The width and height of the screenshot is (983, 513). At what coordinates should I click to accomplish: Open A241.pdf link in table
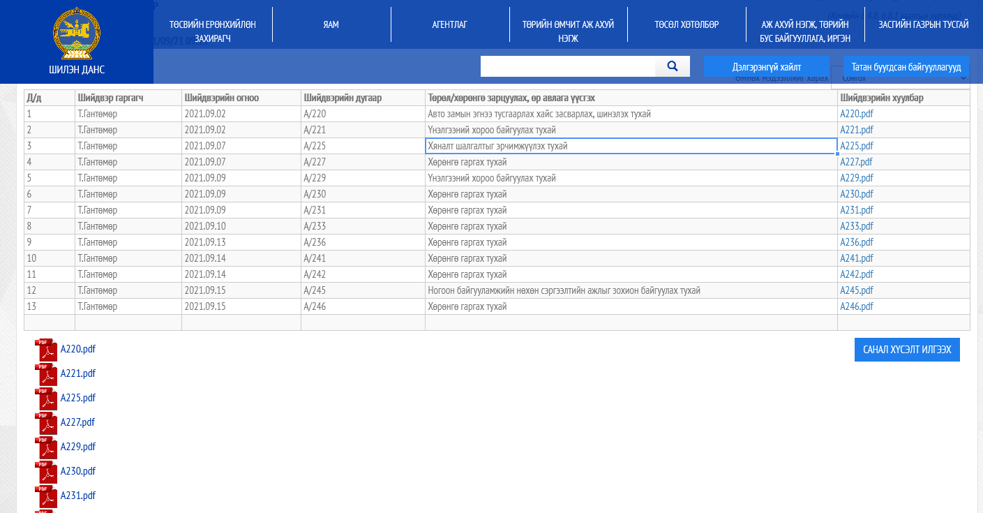point(857,258)
